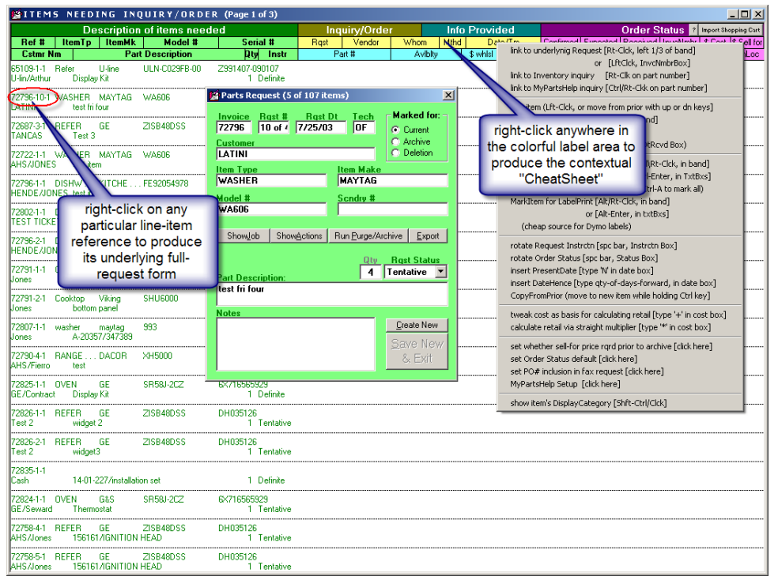Click the Export button

(x=428, y=235)
